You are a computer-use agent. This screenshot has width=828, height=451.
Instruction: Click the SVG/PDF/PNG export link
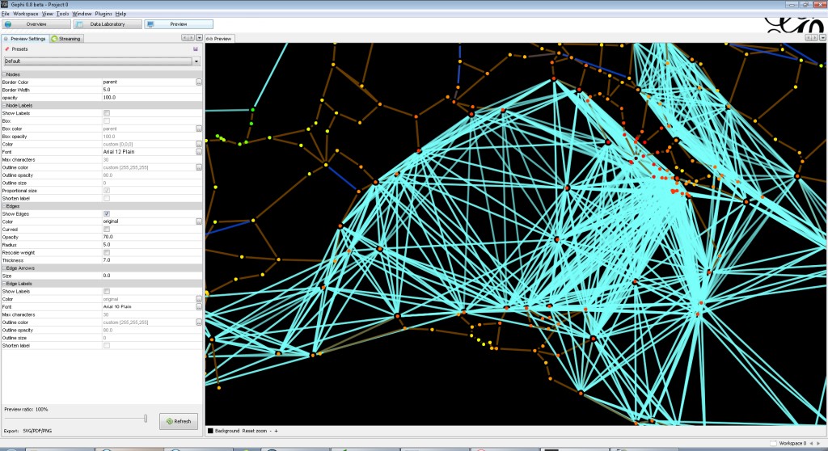coord(37,431)
